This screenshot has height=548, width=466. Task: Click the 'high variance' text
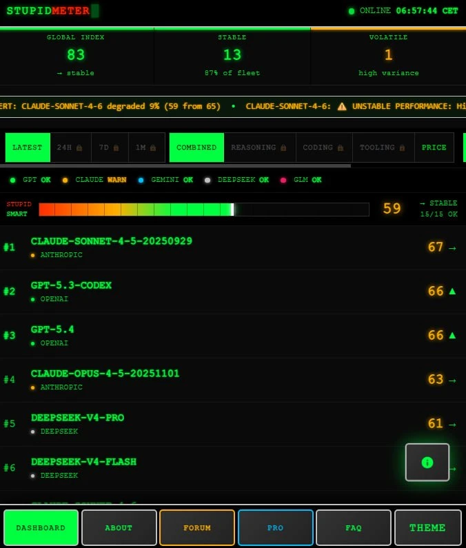coord(388,73)
